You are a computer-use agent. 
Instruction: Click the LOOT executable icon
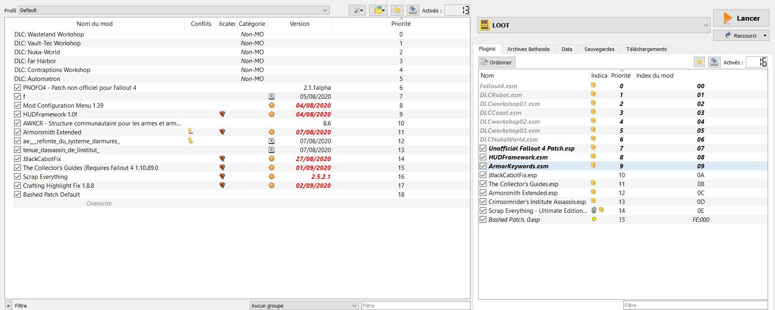[485, 25]
